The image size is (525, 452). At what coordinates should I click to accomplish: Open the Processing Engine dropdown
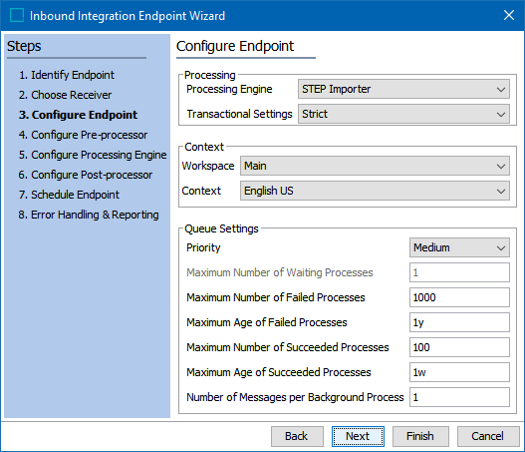403,89
